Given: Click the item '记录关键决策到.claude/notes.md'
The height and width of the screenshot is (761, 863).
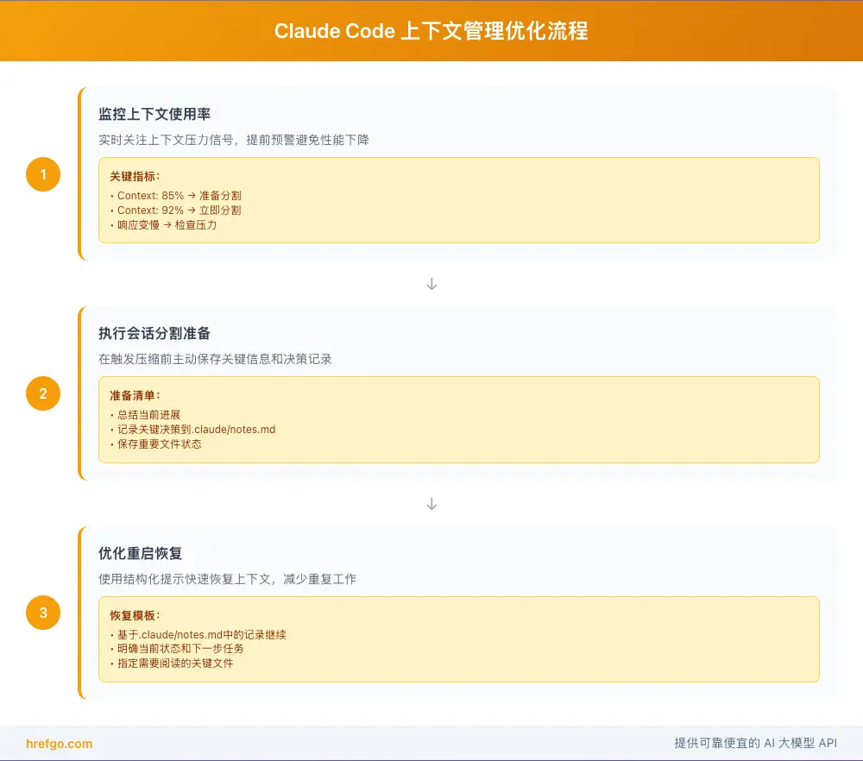Looking at the screenshot, I should 196,429.
